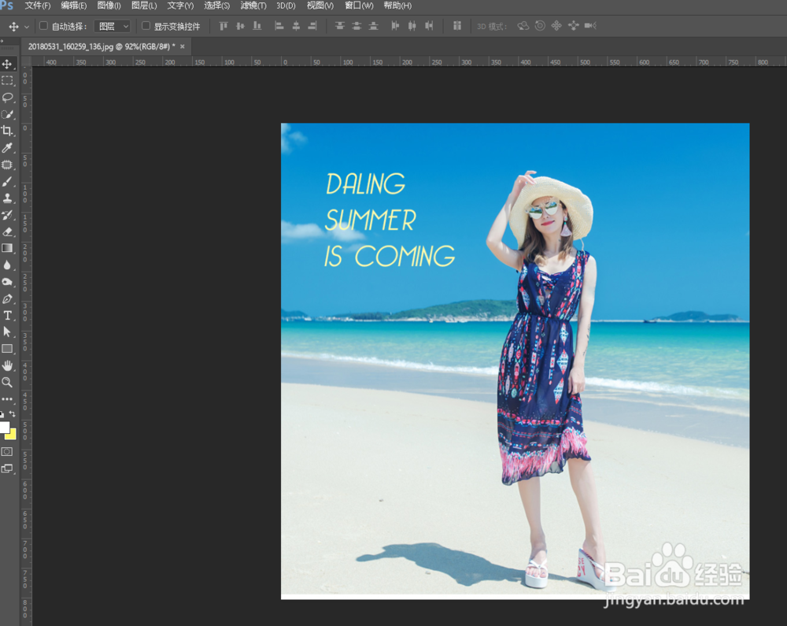The image size is (787, 626).
Task: Distribute vertical centers of layers
Action: [x=357, y=26]
